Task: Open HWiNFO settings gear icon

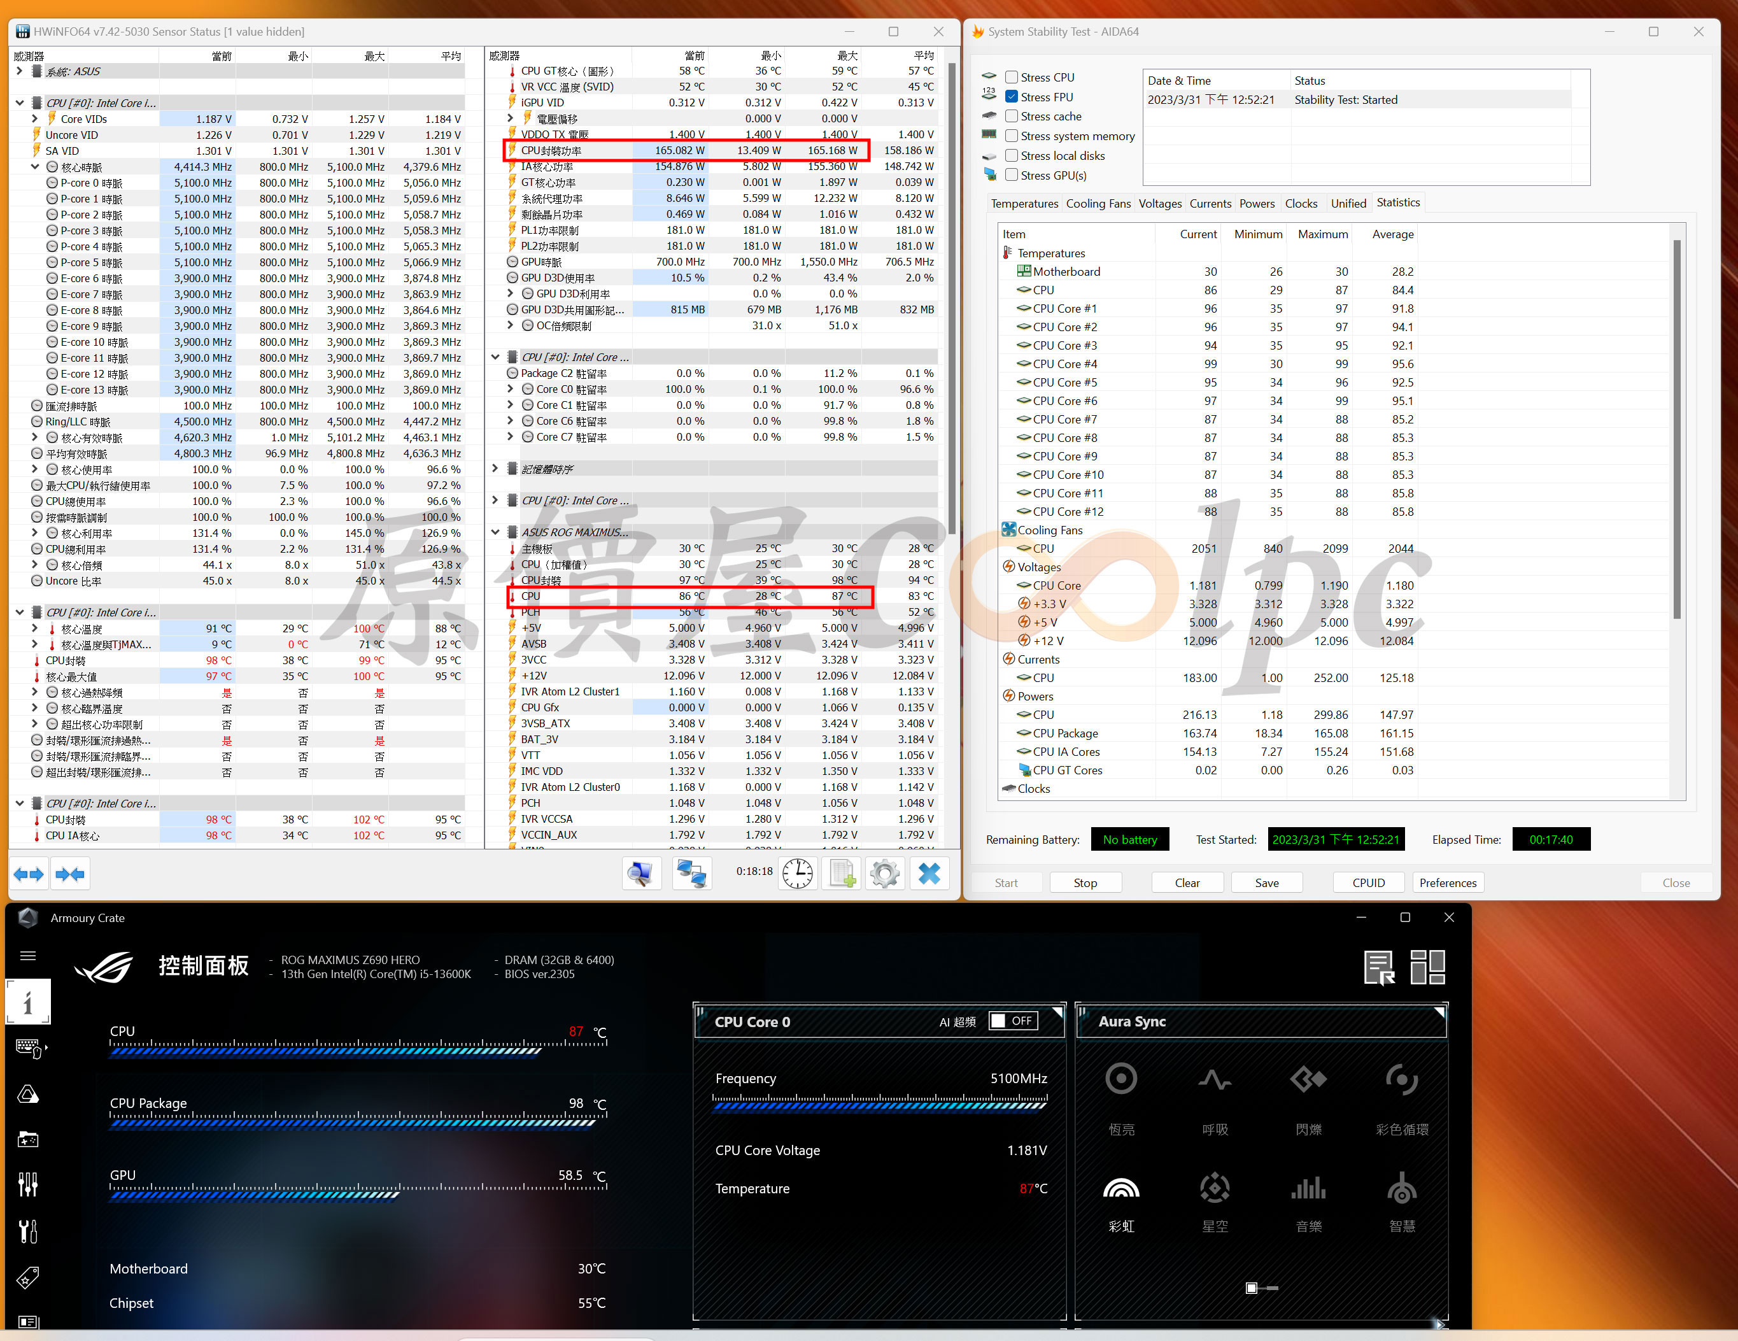Action: (x=885, y=874)
